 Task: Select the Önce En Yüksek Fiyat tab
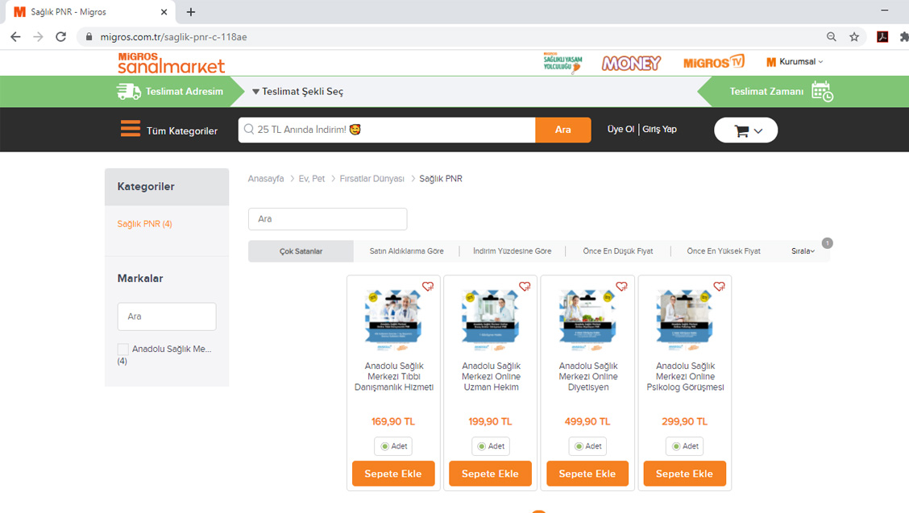[x=724, y=251]
